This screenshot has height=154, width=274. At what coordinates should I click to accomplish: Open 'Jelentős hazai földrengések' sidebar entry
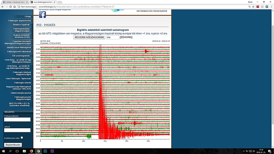click(x=19, y=48)
